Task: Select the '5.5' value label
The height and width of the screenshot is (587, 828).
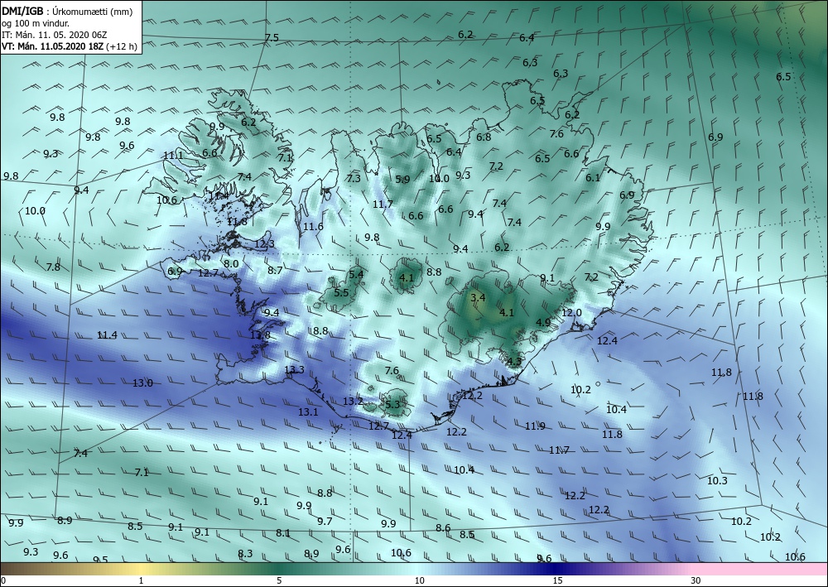Action: tap(342, 292)
